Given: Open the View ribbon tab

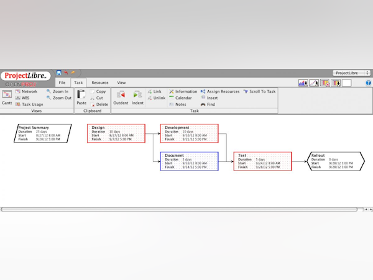Looking at the screenshot, I should (x=121, y=83).
